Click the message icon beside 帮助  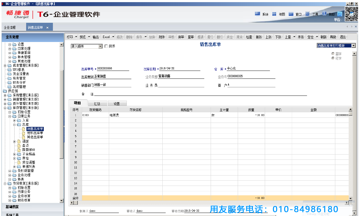[340, 14]
